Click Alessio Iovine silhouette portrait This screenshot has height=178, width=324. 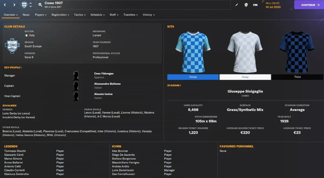coord(76,96)
